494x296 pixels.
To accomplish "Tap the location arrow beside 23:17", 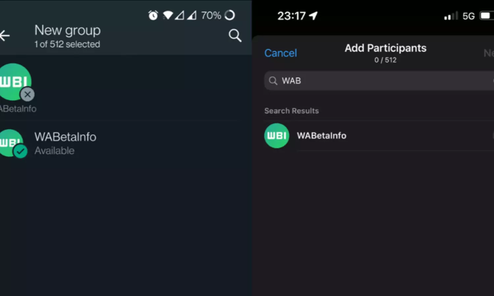I will (x=313, y=15).
